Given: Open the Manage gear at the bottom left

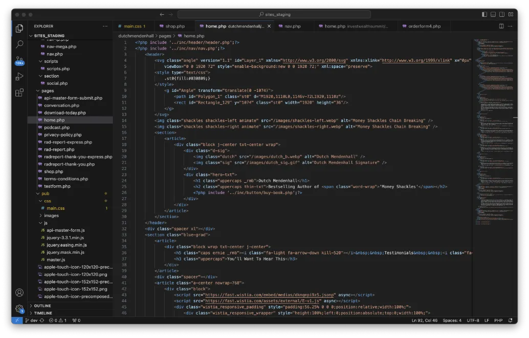Looking at the screenshot, I should pos(19,308).
